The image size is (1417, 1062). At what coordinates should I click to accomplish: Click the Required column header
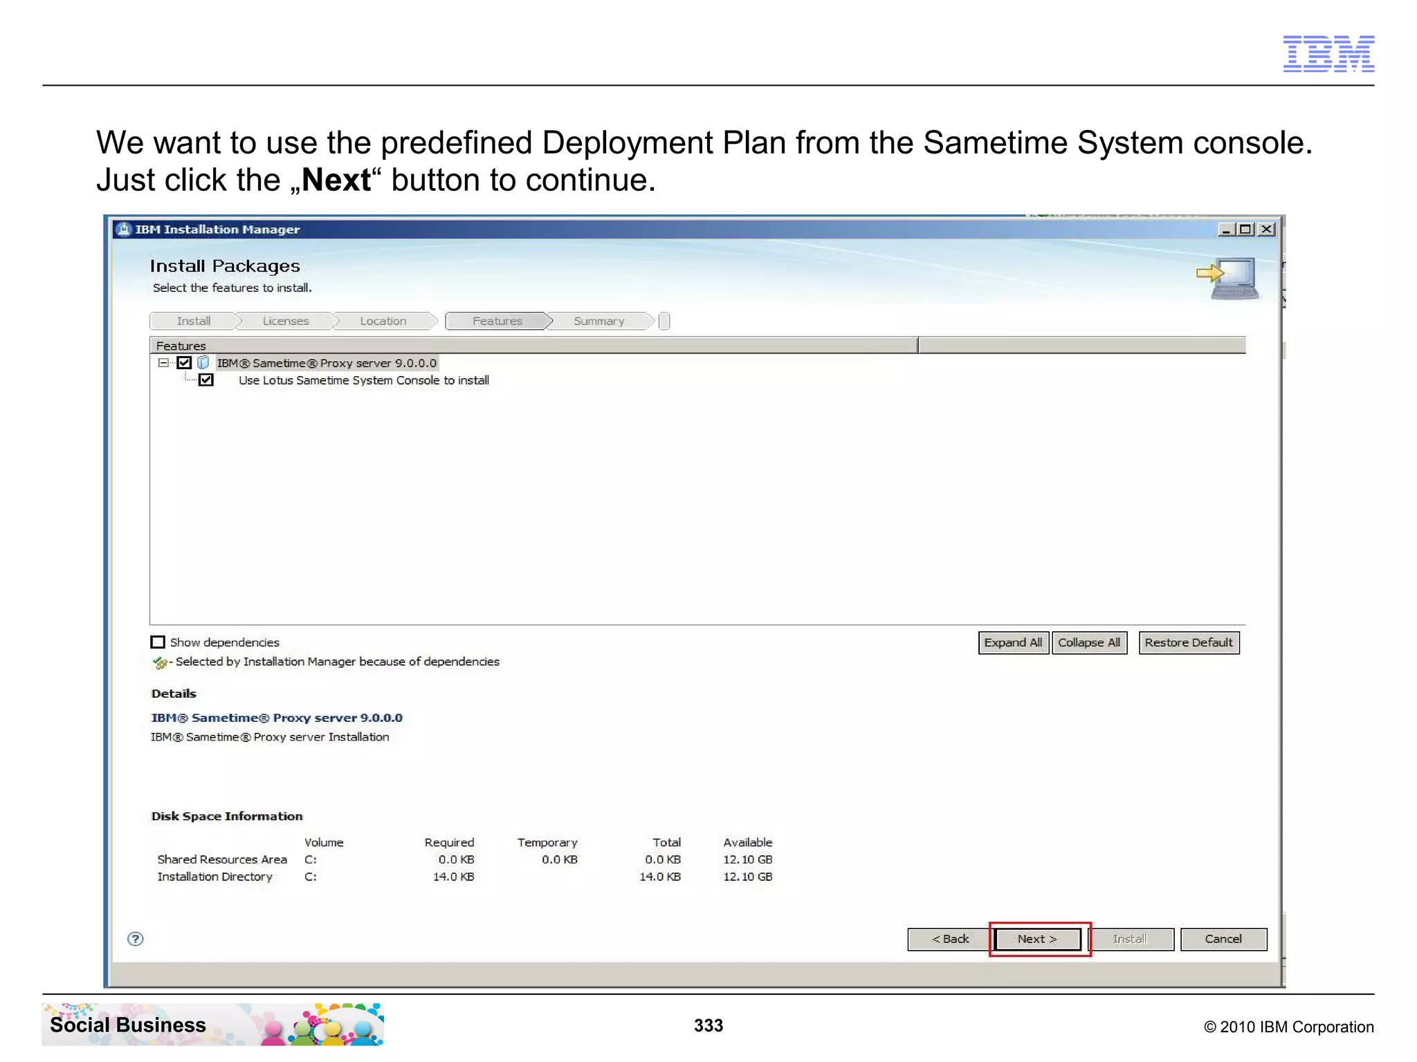click(449, 842)
